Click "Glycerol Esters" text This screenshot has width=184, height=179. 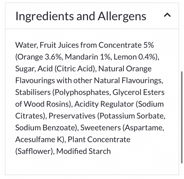click(x=138, y=92)
